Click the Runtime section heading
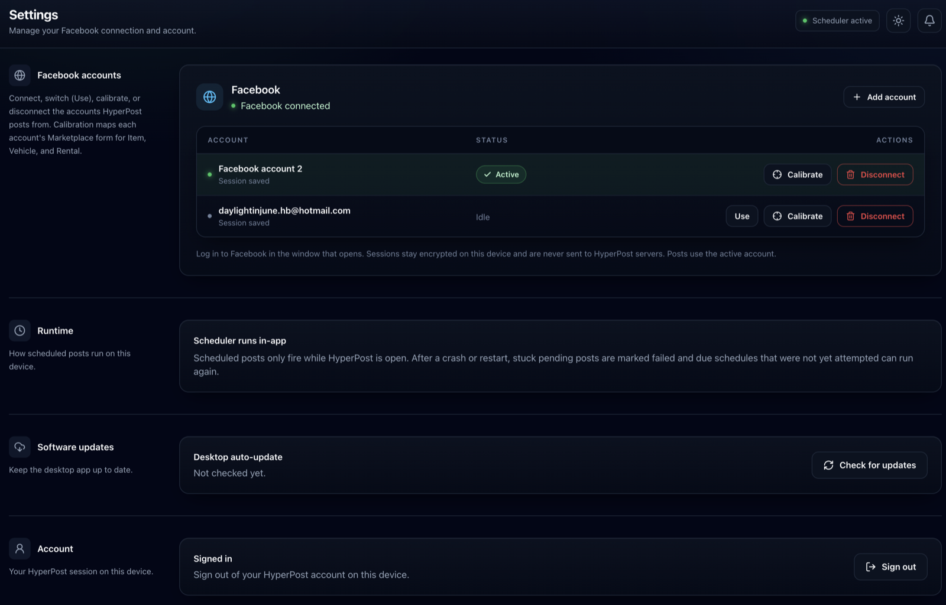 55,330
